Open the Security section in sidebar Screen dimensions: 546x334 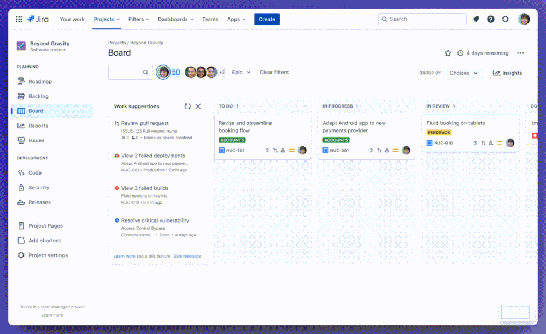point(22,187)
